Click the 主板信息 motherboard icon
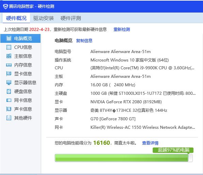The height and width of the screenshot is (175, 203). [9, 56]
